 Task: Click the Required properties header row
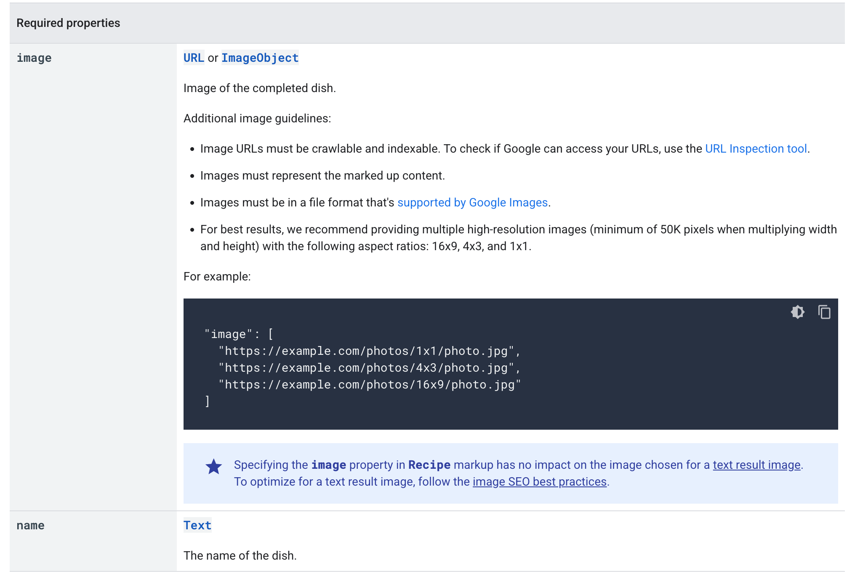[68, 23]
